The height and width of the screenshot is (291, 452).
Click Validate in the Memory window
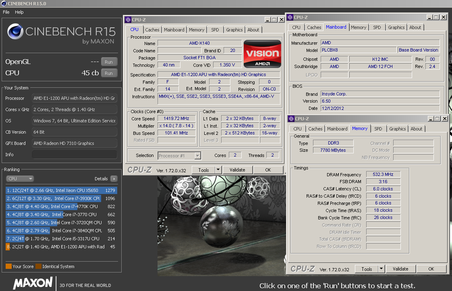400,269
